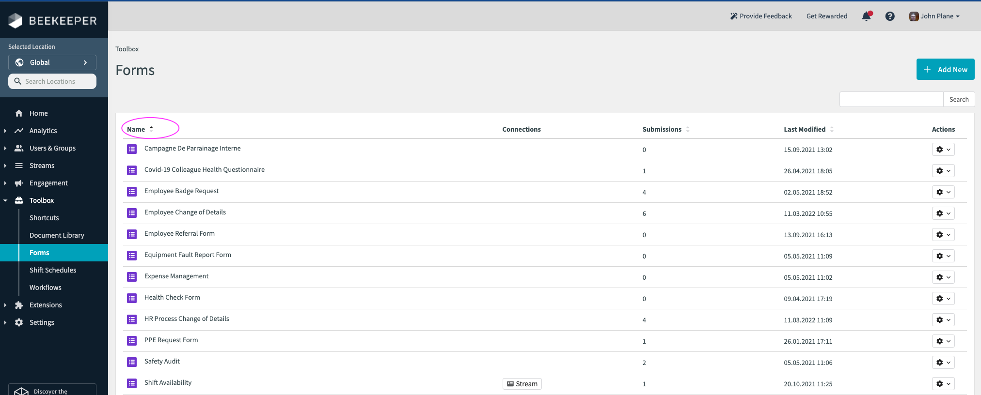Click the Settings gear icon in sidebar
Image resolution: width=981 pixels, height=395 pixels.
[19, 322]
